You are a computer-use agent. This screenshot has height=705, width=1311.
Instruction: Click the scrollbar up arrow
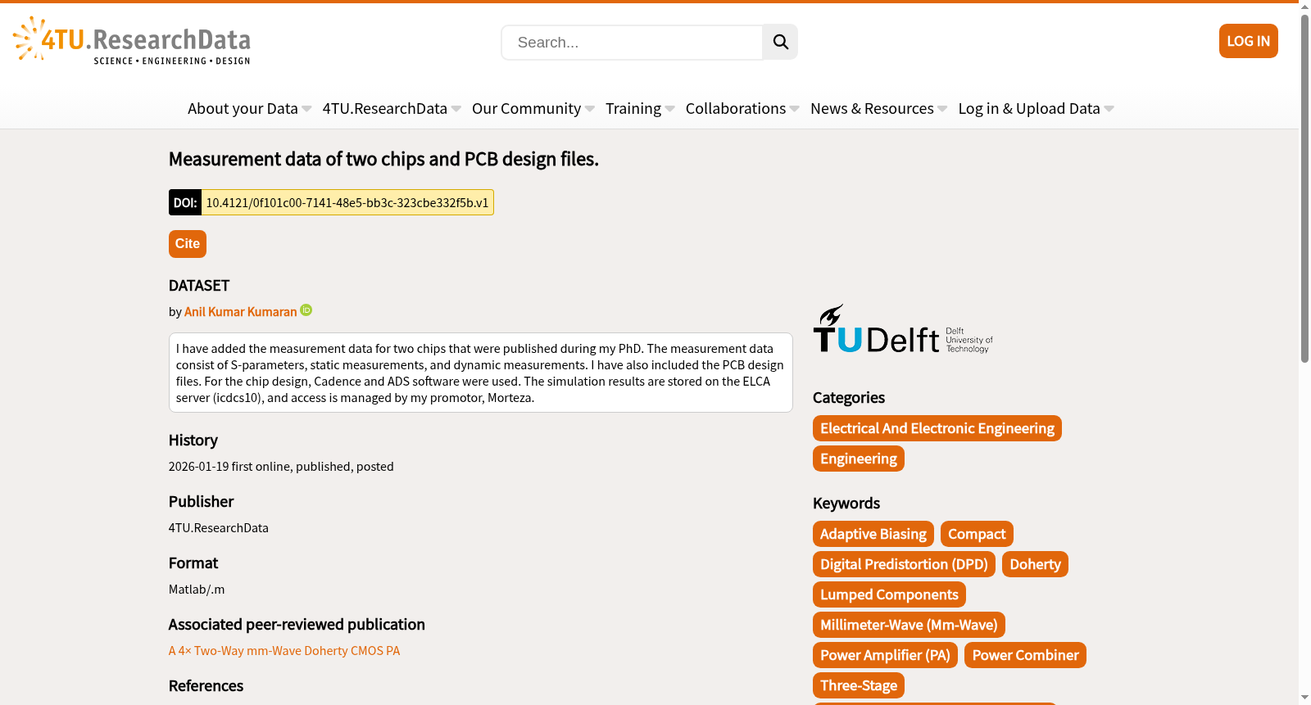1304,7
